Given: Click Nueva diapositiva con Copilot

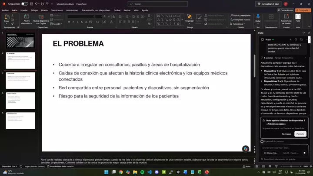Looking at the screenshot, I should 41,20.
